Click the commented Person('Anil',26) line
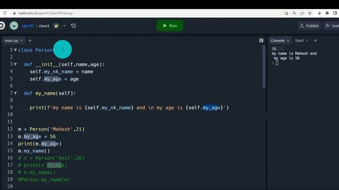Viewport: 339px width, 190px height. point(51,158)
